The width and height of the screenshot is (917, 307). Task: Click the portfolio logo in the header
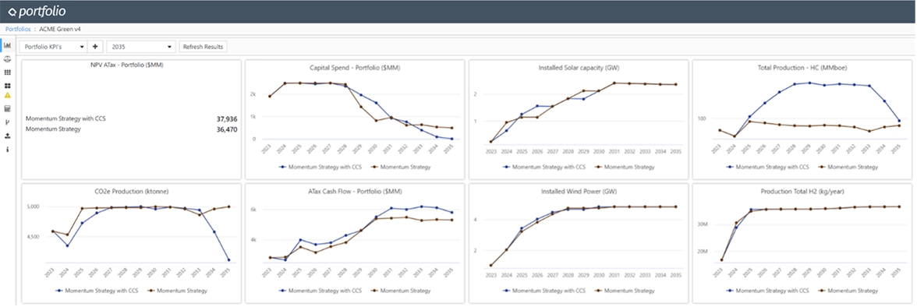pos(37,11)
